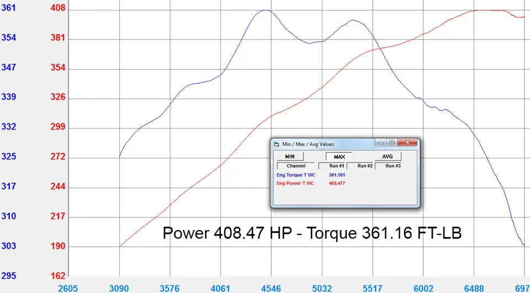This screenshot has height=293, width=530.
Task: Close the Min / Max / Avg Values window
Action: pyautogui.click(x=407, y=143)
